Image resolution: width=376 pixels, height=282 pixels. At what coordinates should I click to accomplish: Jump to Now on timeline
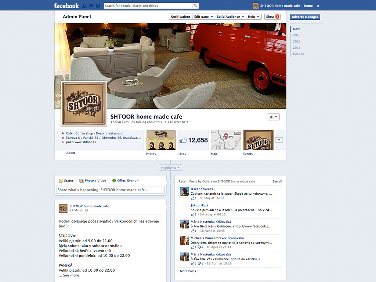tap(296, 29)
